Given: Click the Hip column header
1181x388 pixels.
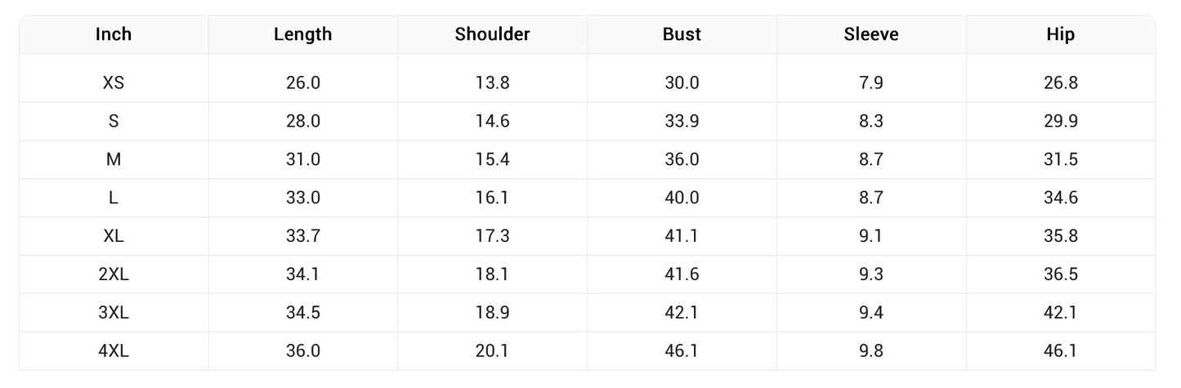Looking at the screenshot, I should pyautogui.click(x=1061, y=34).
